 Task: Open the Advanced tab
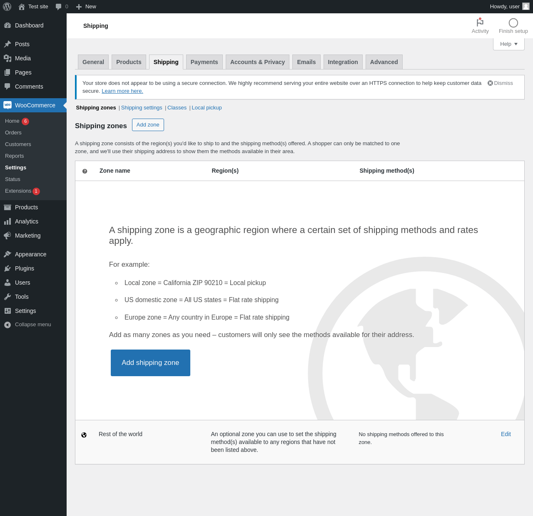tap(384, 62)
